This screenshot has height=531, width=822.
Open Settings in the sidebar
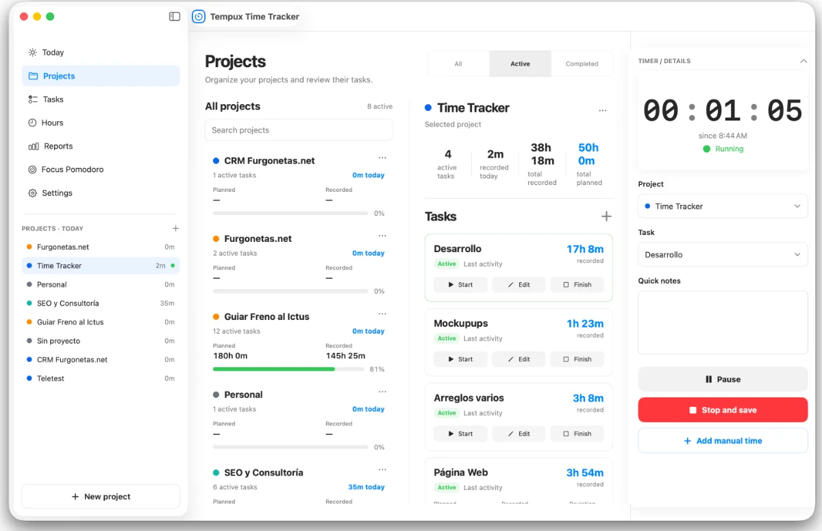[x=101, y=193]
